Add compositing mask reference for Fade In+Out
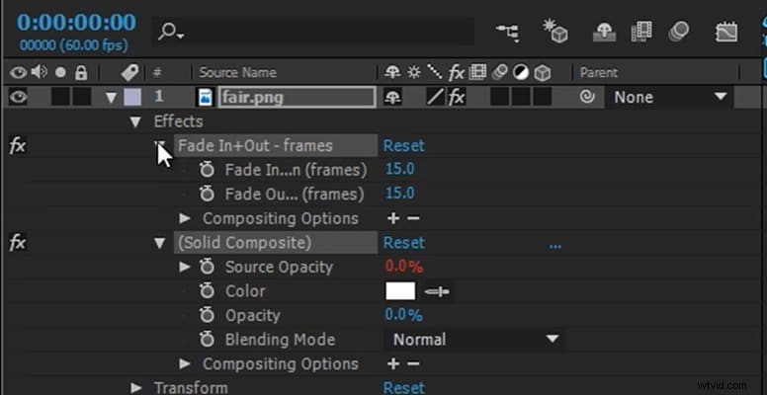Viewport: 767px width, 395px height. pos(392,218)
